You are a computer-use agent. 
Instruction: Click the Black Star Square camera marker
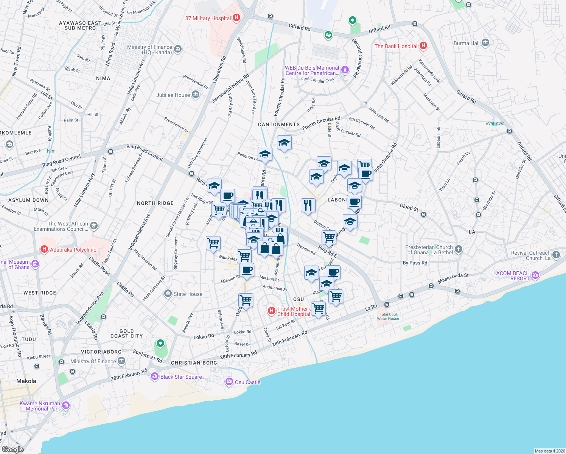pyautogui.click(x=154, y=376)
